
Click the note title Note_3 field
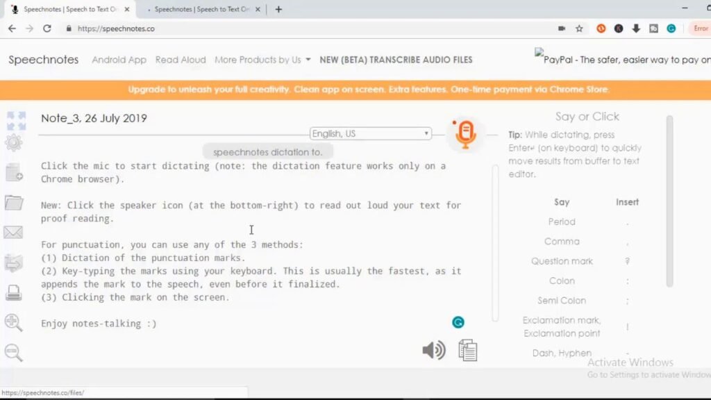(x=94, y=118)
